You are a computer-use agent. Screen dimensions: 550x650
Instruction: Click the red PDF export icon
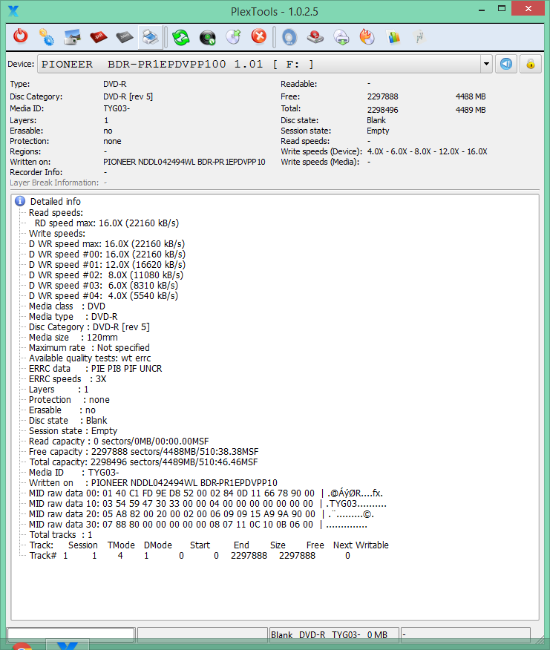click(98, 37)
